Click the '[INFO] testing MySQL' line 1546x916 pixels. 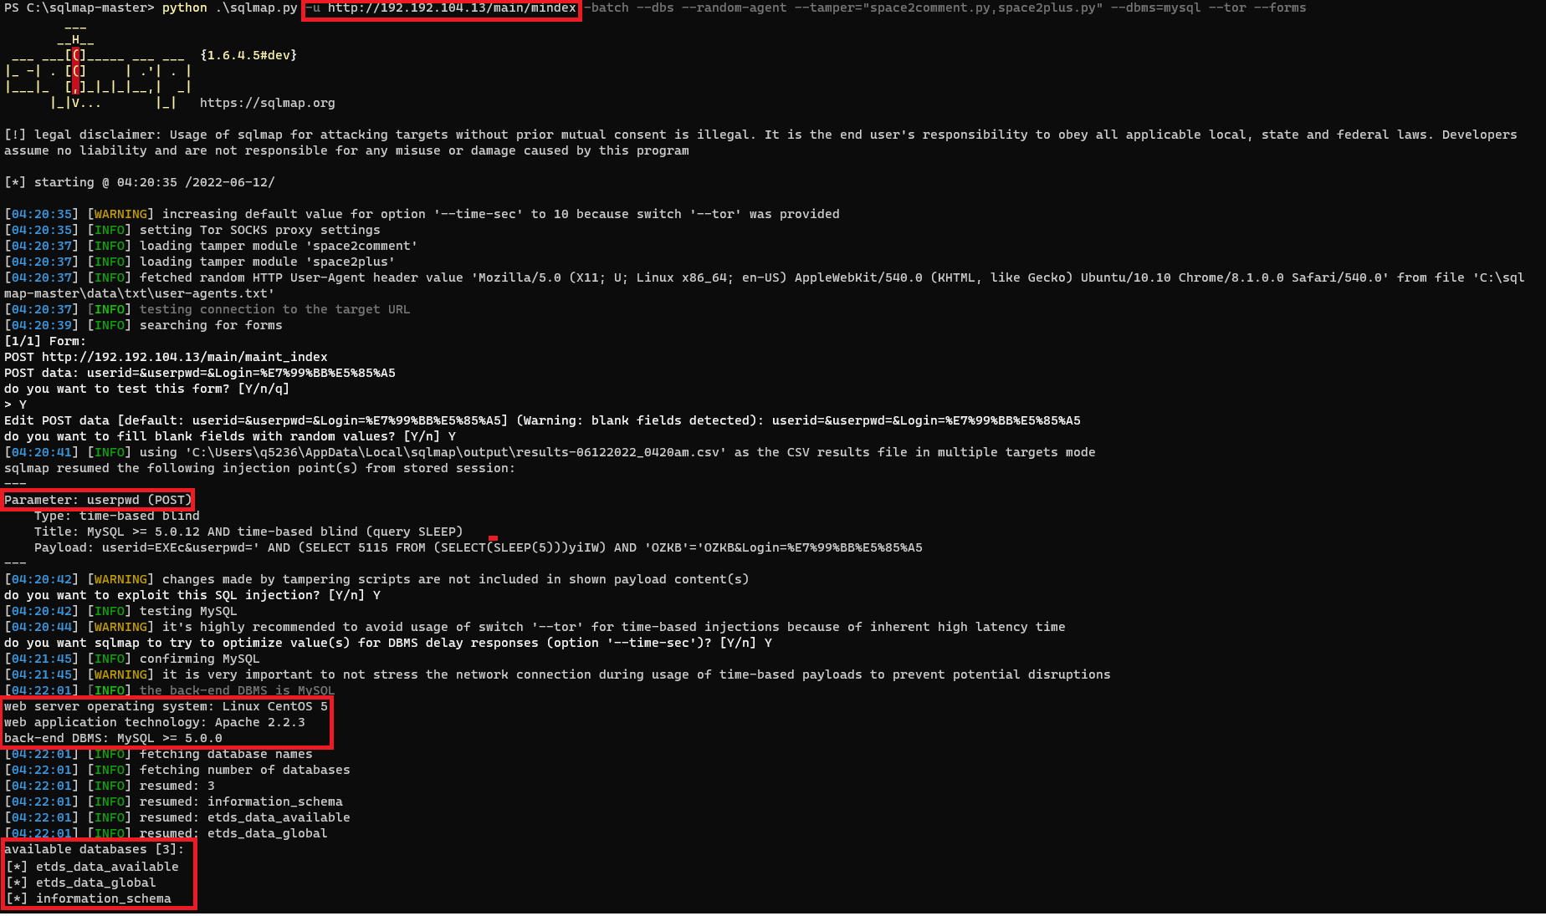coord(120,611)
